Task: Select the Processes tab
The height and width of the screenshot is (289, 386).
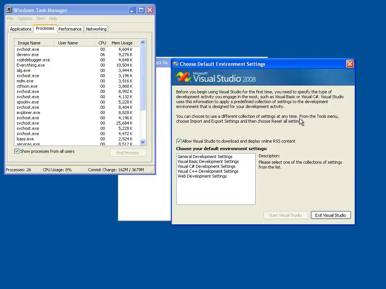Action: (x=45, y=28)
